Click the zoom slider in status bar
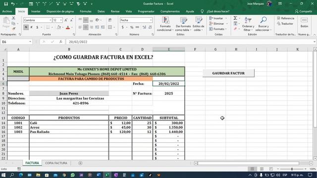Viewport: 317px width, 178px height. 292,169
